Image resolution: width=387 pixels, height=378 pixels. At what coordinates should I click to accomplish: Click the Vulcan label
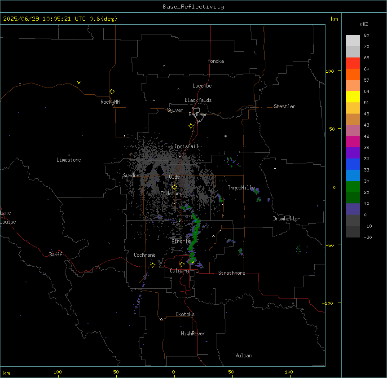pyautogui.click(x=244, y=356)
